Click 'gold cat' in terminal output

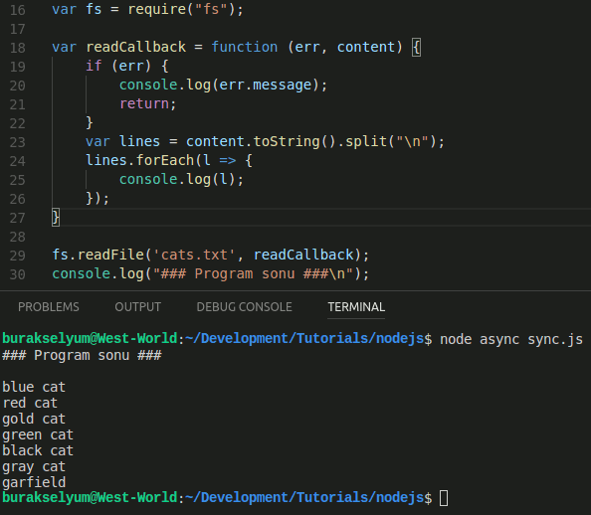34,419
